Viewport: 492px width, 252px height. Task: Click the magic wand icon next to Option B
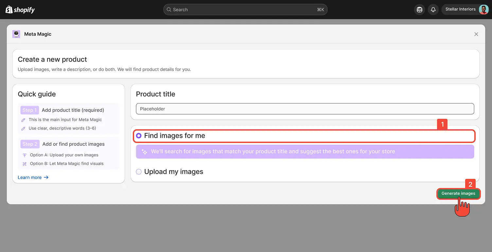click(24, 163)
